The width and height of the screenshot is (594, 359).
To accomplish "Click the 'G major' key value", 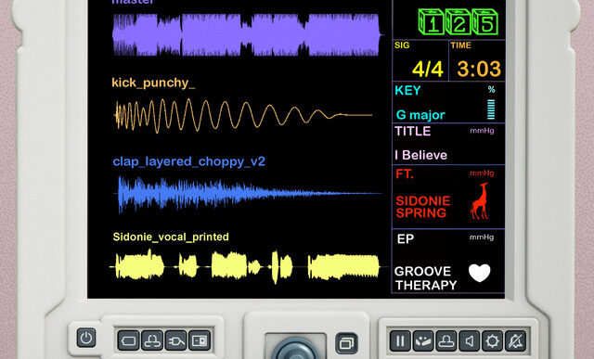I will [x=420, y=115].
